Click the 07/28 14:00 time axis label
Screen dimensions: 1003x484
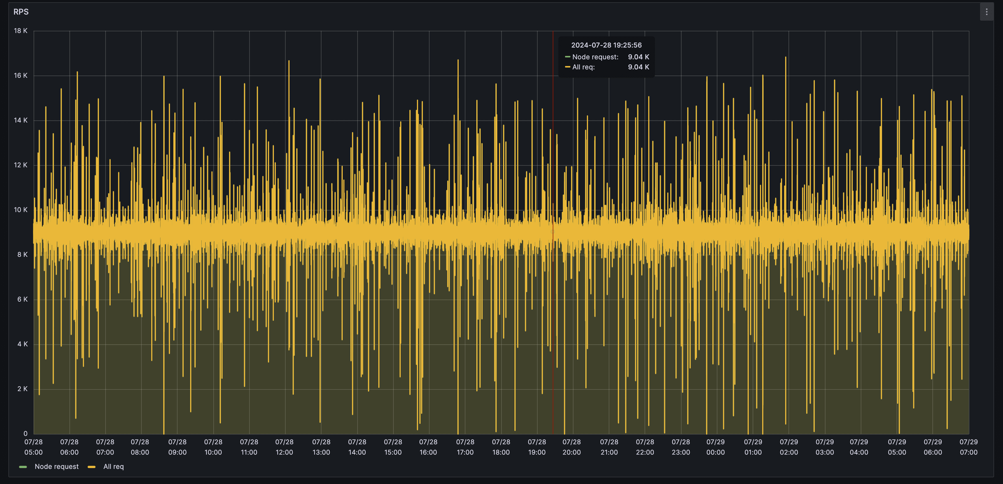(x=357, y=447)
